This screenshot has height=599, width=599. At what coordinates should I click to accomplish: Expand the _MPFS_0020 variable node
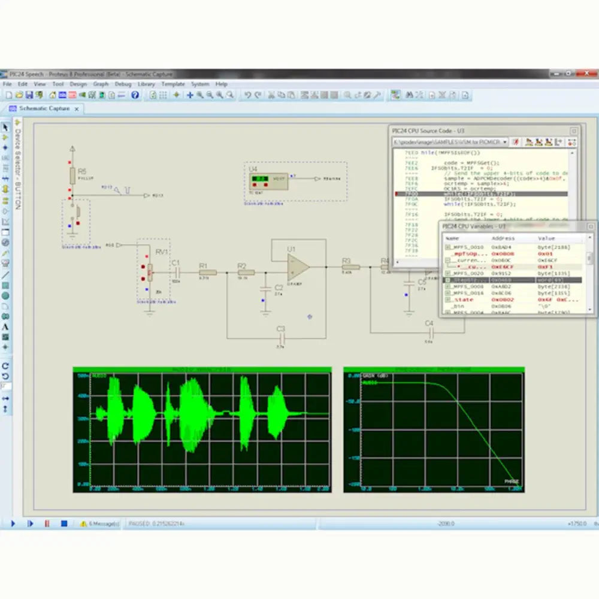pyautogui.click(x=447, y=273)
